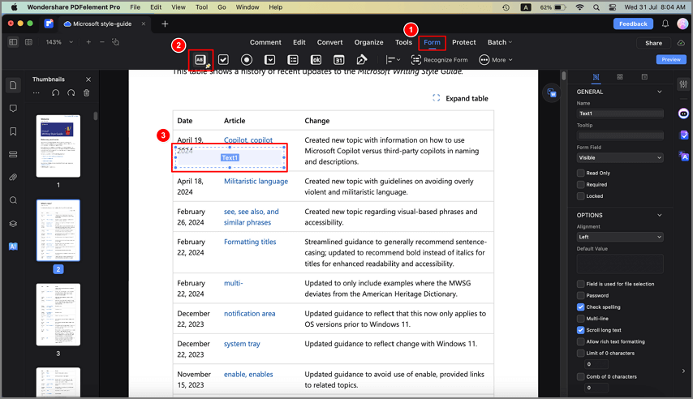
Task: Click the Preview button
Action: point(671,59)
